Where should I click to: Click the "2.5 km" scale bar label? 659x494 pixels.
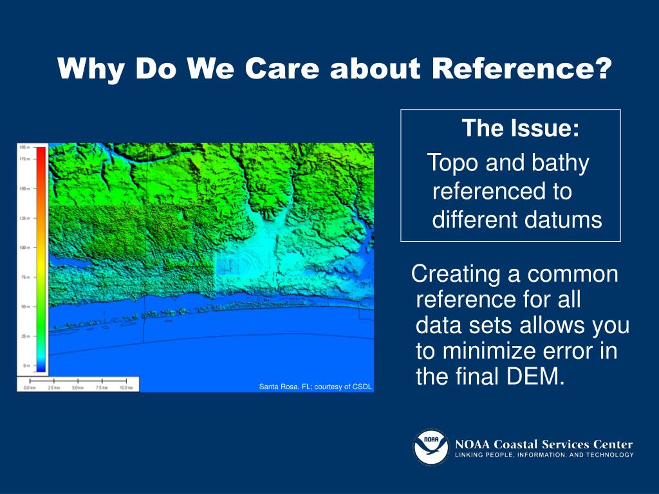54,388
